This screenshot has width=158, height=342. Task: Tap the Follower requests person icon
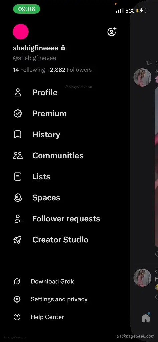[x=18, y=219]
